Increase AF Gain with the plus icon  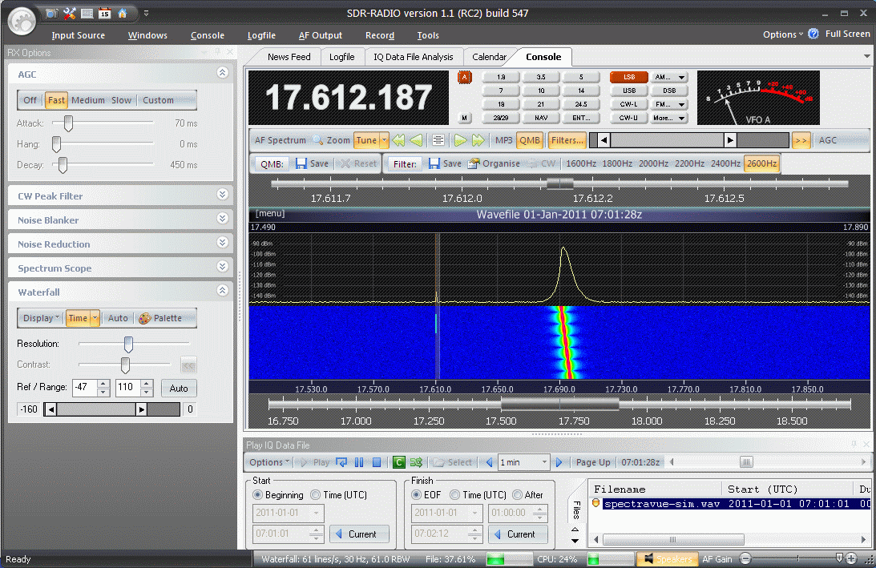pos(851,558)
